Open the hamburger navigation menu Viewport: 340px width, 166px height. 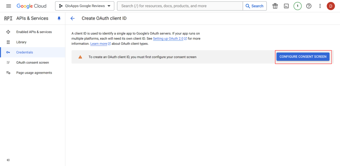(9, 6)
